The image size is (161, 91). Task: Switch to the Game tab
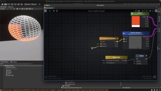11,7
